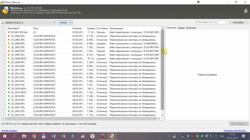The image size is (250, 140).
Task: Click the vertical scrollbar thumb of file list
Action: coord(162,70)
